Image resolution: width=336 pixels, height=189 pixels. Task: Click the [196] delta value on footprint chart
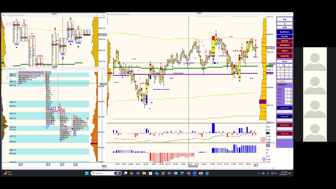click(x=78, y=43)
